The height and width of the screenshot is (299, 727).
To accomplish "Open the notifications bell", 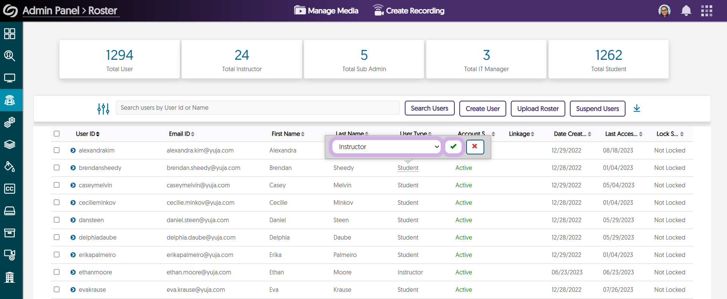I will 686,11.
